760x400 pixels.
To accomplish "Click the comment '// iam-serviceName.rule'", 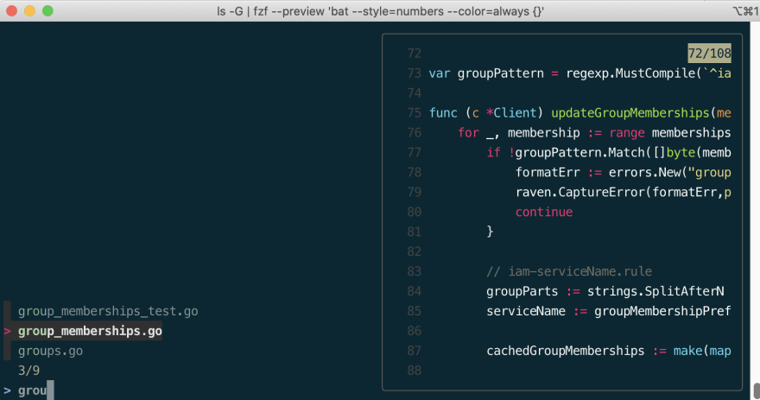I will 569,271.
